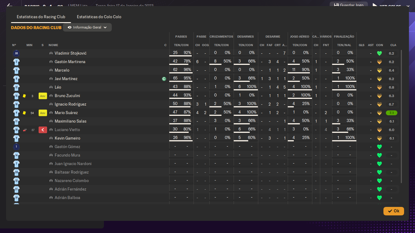Click the person icon beside Ignacio Rodríguez

(51, 104)
